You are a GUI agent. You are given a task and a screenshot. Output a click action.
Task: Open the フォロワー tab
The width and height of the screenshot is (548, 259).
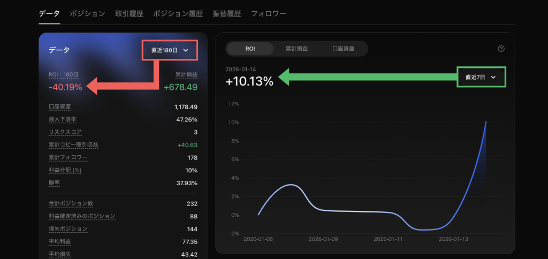pyautogui.click(x=269, y=13)
